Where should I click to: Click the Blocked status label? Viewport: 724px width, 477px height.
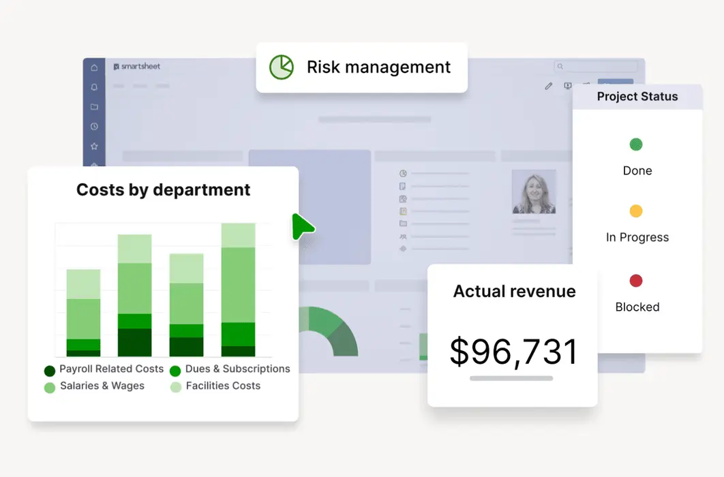pos(637,307)
